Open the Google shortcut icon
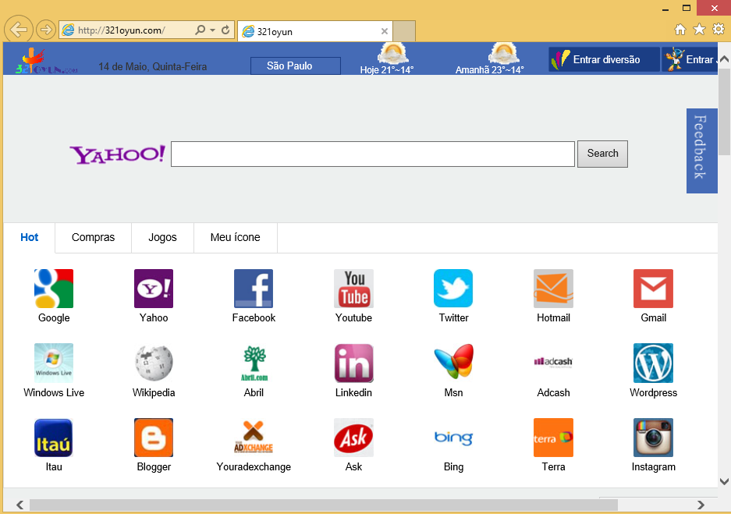The image size is (731, 514). coord(54,289)
